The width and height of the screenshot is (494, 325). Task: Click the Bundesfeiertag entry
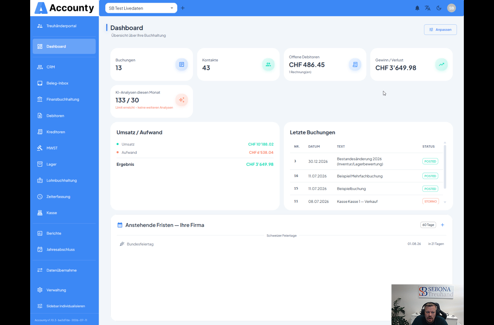tap(281, 244)
